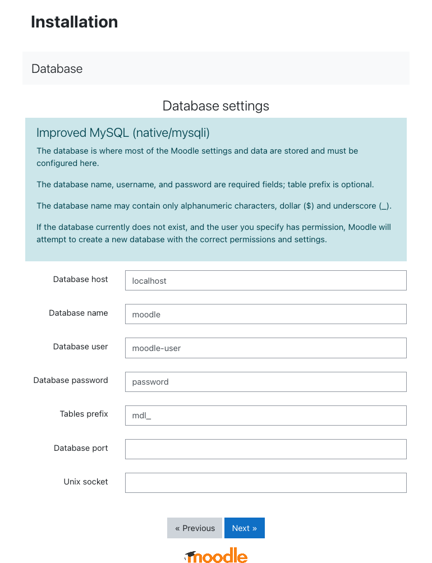Click inside the Database name field
Image resolution: width=432 pixels, height=563 pixels.
[265, 314]
